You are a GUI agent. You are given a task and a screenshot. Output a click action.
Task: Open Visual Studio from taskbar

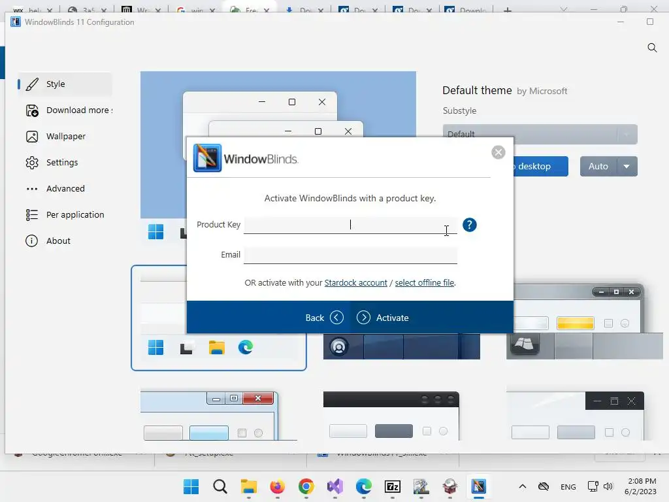tap(335, 486)
